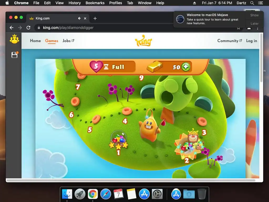This screenshot has width=269, height=202.
Task: Click the level 9 number label
Action: click(141, 78)
